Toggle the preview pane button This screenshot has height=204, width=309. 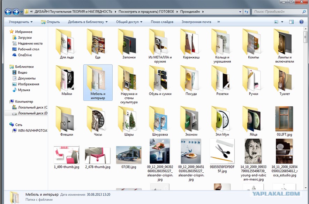pyautogui.click(x=292, y=22)
